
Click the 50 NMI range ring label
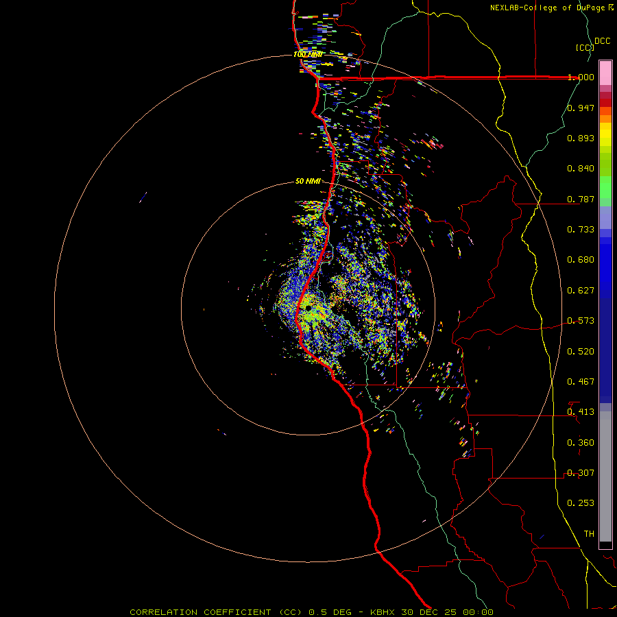tap(308, 181)
